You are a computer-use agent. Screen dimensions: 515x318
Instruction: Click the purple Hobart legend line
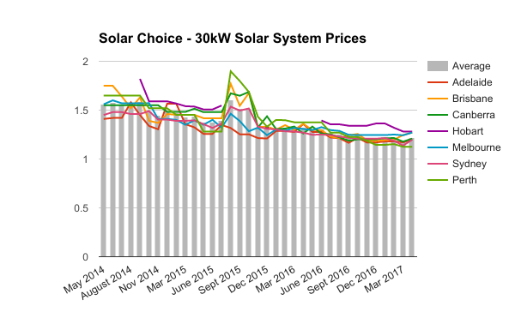pos(438,131)
